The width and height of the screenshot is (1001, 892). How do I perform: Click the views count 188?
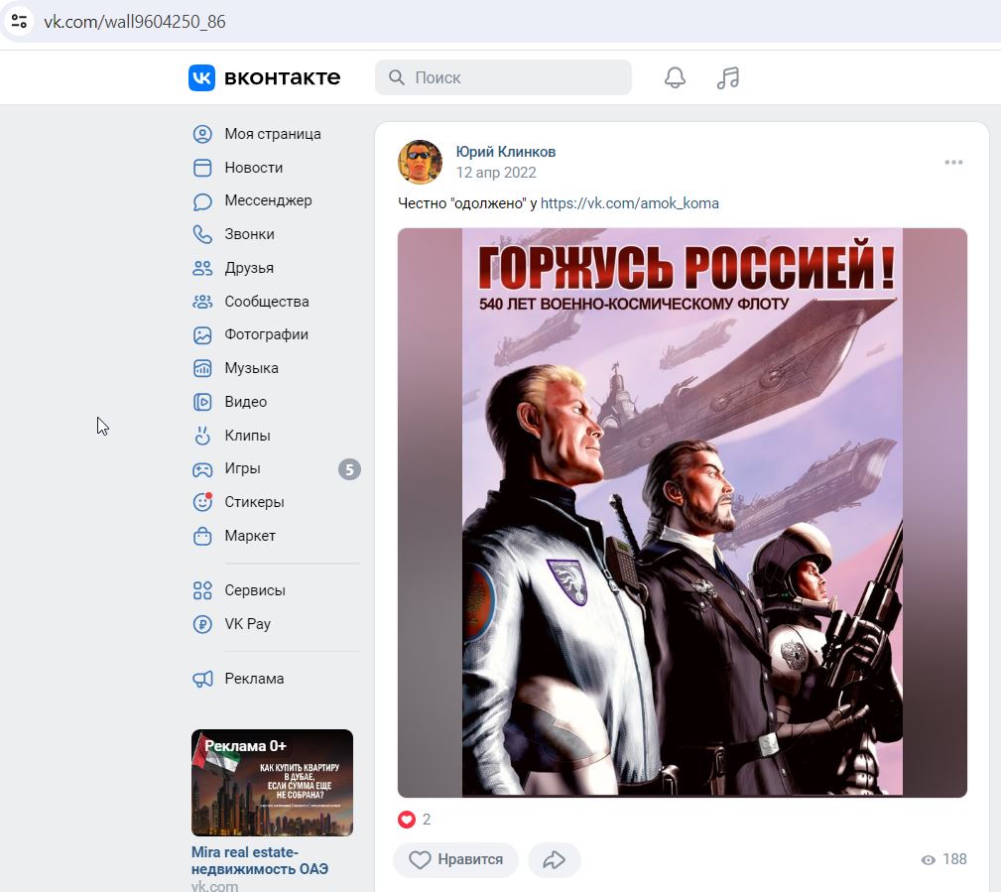click(955, 859)
